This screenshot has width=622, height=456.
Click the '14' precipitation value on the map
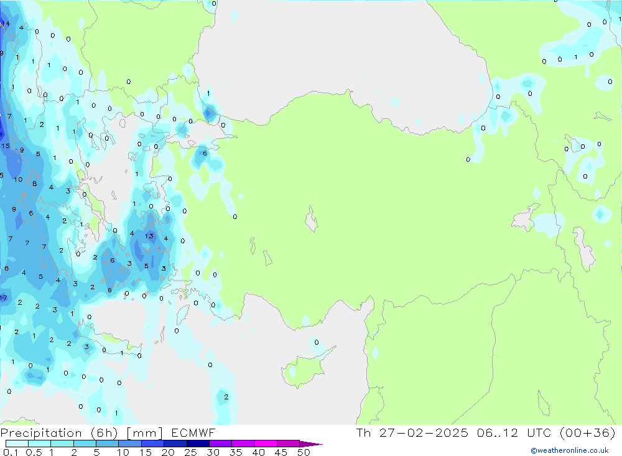point(6,24)
